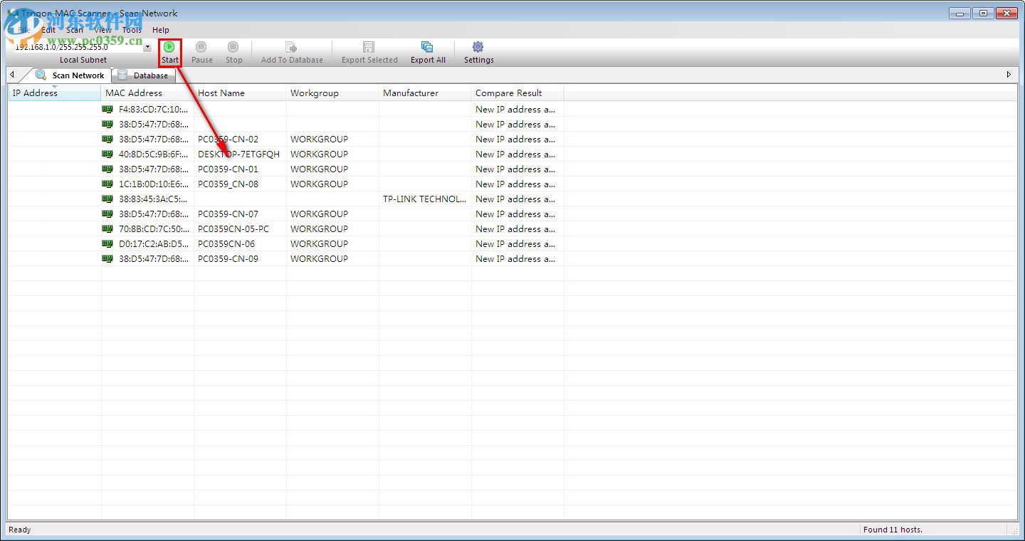Viewport: 1025px width, 541px height.
Task: Click the adapter icon in the TP-LINK row
Action: click(x=107, y=199)
